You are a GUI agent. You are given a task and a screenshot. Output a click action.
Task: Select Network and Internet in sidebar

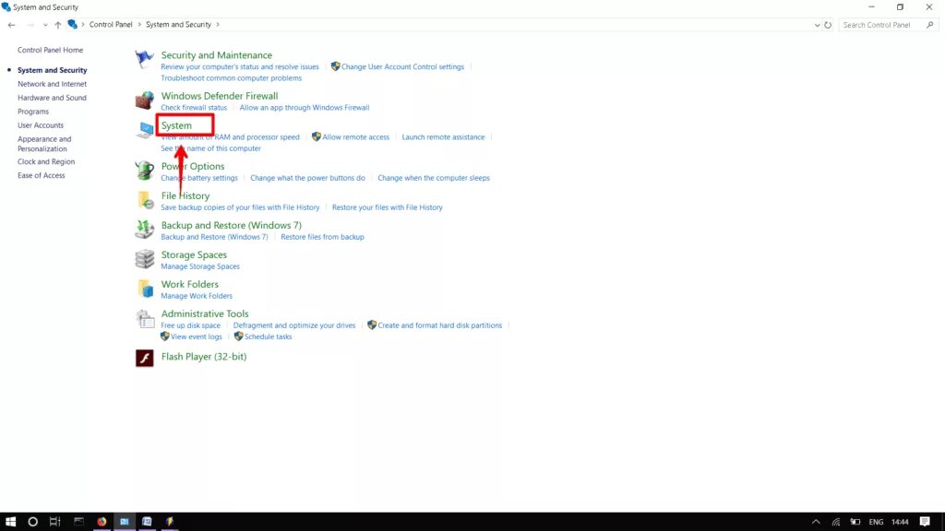pos(52,84)
